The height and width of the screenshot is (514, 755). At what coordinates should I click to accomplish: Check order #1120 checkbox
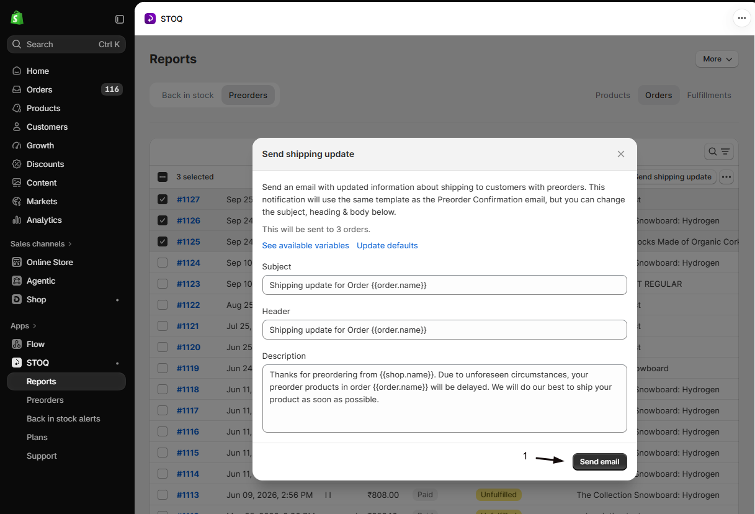tap(163, 347)
